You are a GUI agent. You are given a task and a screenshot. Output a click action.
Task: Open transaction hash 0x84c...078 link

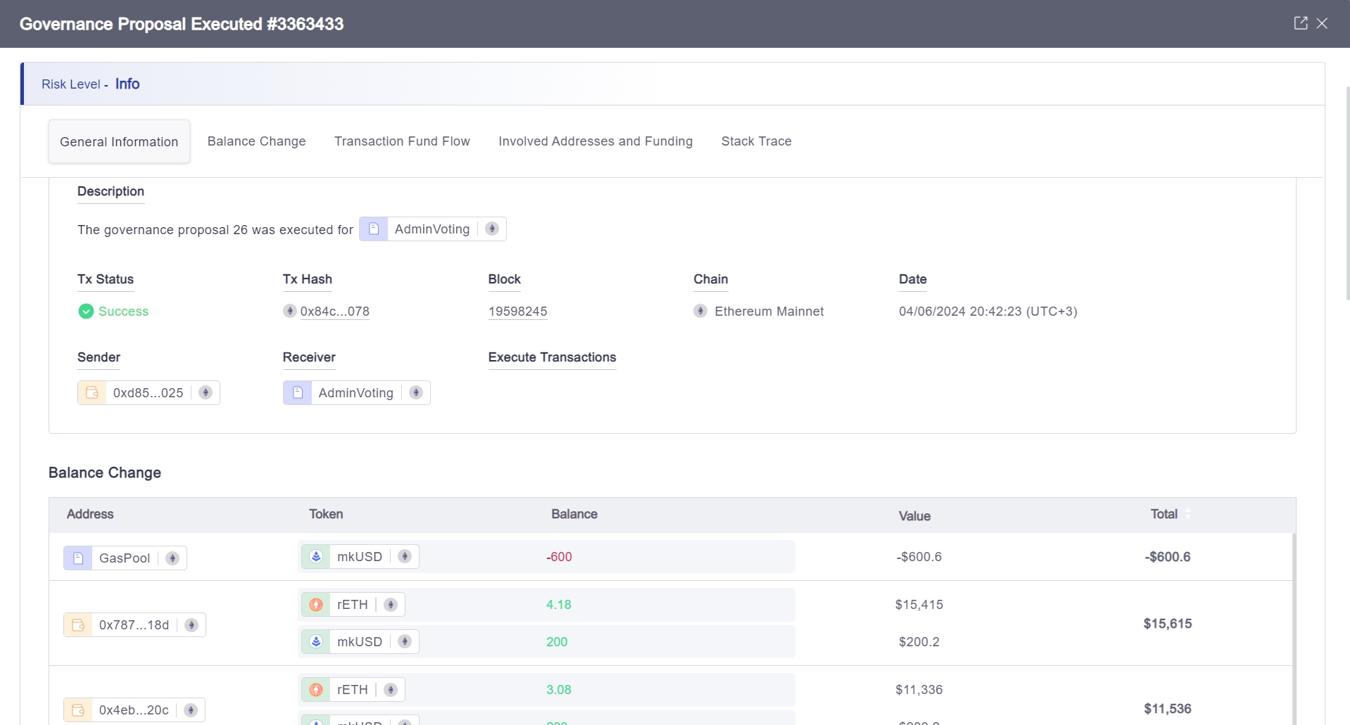334,312
